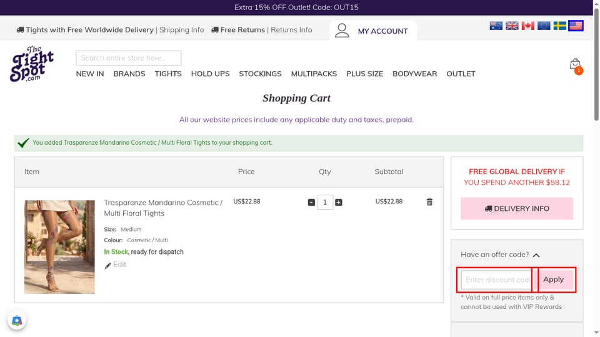Image resolution: width=600 pixels, height=337 pixels.
Task: Click the price 'US$22.88' in Price column
Action: [x=247, y=202]
